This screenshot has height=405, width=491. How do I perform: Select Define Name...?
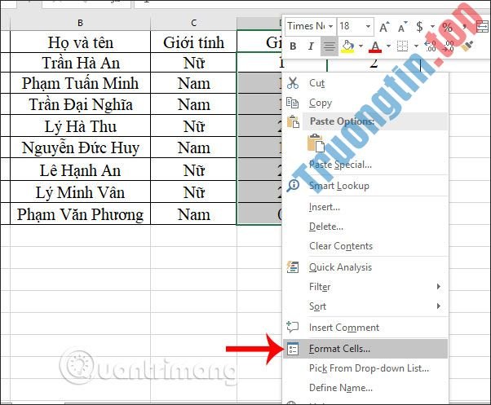click(365, 388)
